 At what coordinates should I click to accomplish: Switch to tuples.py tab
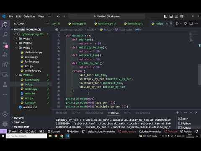click(77, 23)
